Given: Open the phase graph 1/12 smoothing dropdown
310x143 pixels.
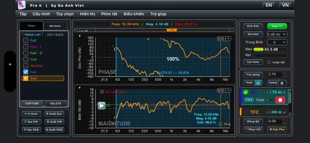Looking at the screenshot, I should 224,39.
